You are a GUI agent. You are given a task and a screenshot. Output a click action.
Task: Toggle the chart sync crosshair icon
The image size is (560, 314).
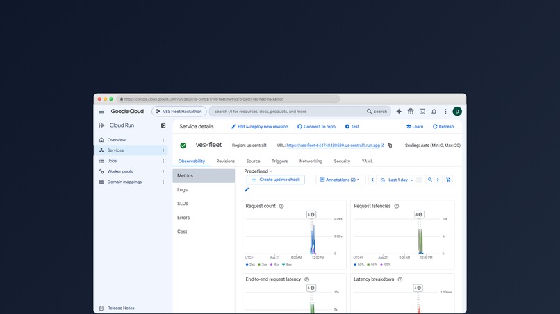pos(448,180)
